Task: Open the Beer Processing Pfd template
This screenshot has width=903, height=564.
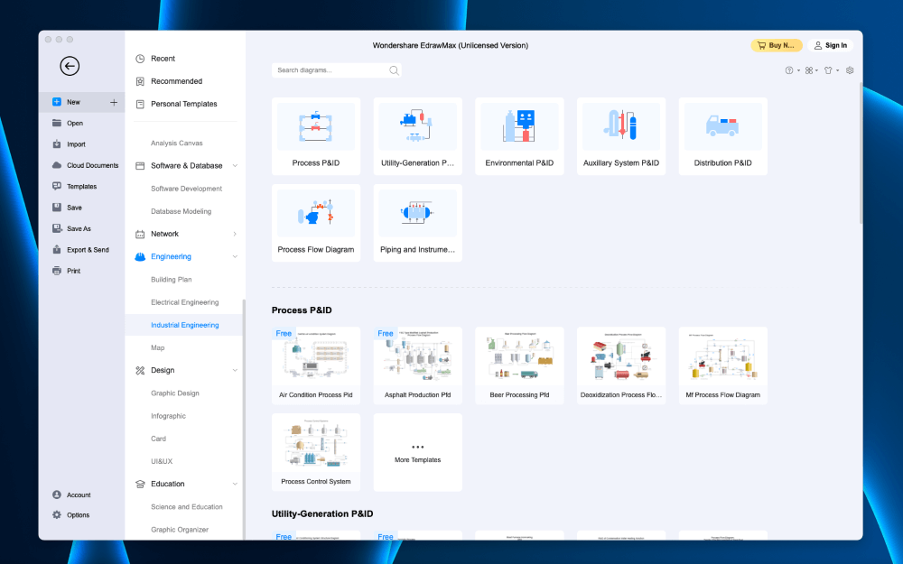Action: [519, 365]
